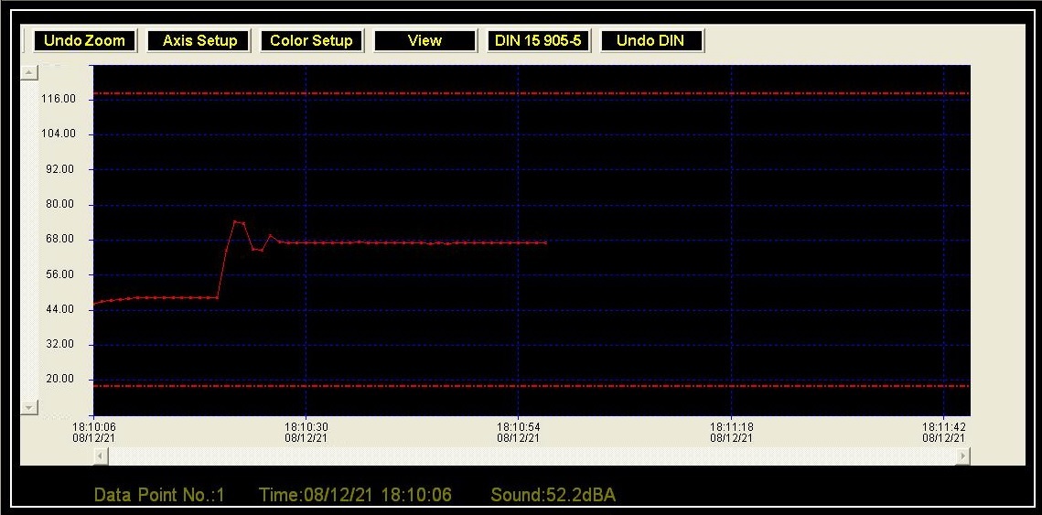The width and height of the screenshot is (1042, 515).
Task: Click the upper red dashed limit line
Action: tap(532, 93)
